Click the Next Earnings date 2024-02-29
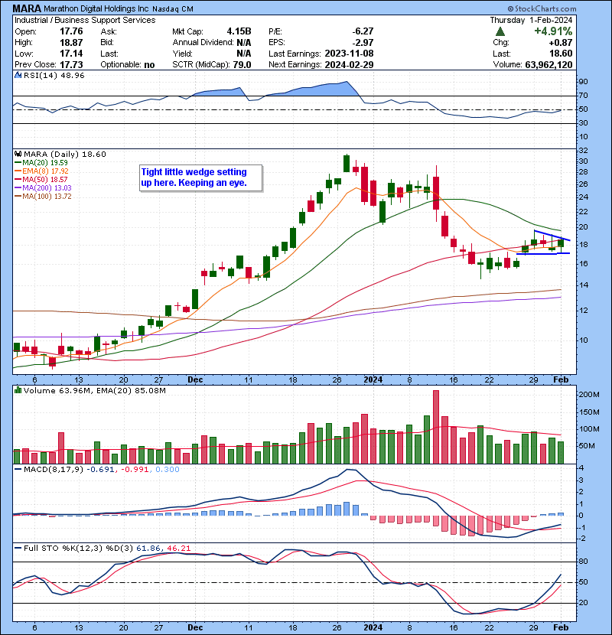 click(x=349, y=64)
